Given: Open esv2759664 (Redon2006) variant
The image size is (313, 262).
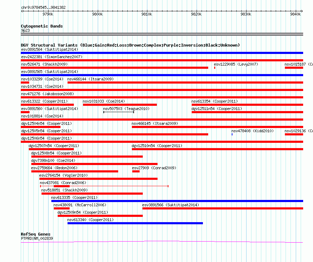Looking at the screenshot, I should click(x=54, y=168).
